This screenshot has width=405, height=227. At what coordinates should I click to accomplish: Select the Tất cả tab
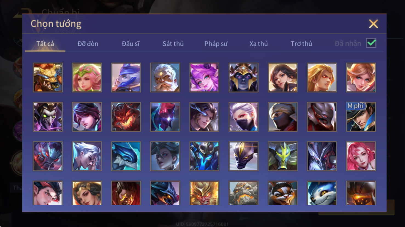click(x=45, y=44)
